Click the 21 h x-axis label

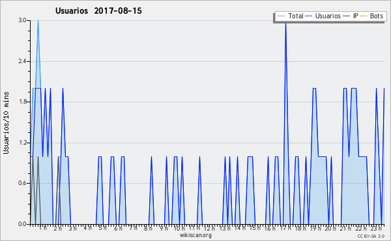tap(345, 228)
